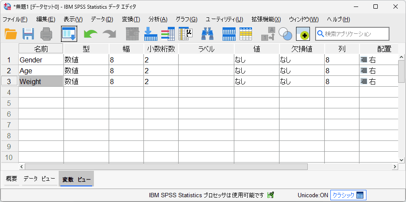The width and height of the screenshot is (406, 202).
Task: Select the 変数 ビュー tab
Action: click(77, 179)
